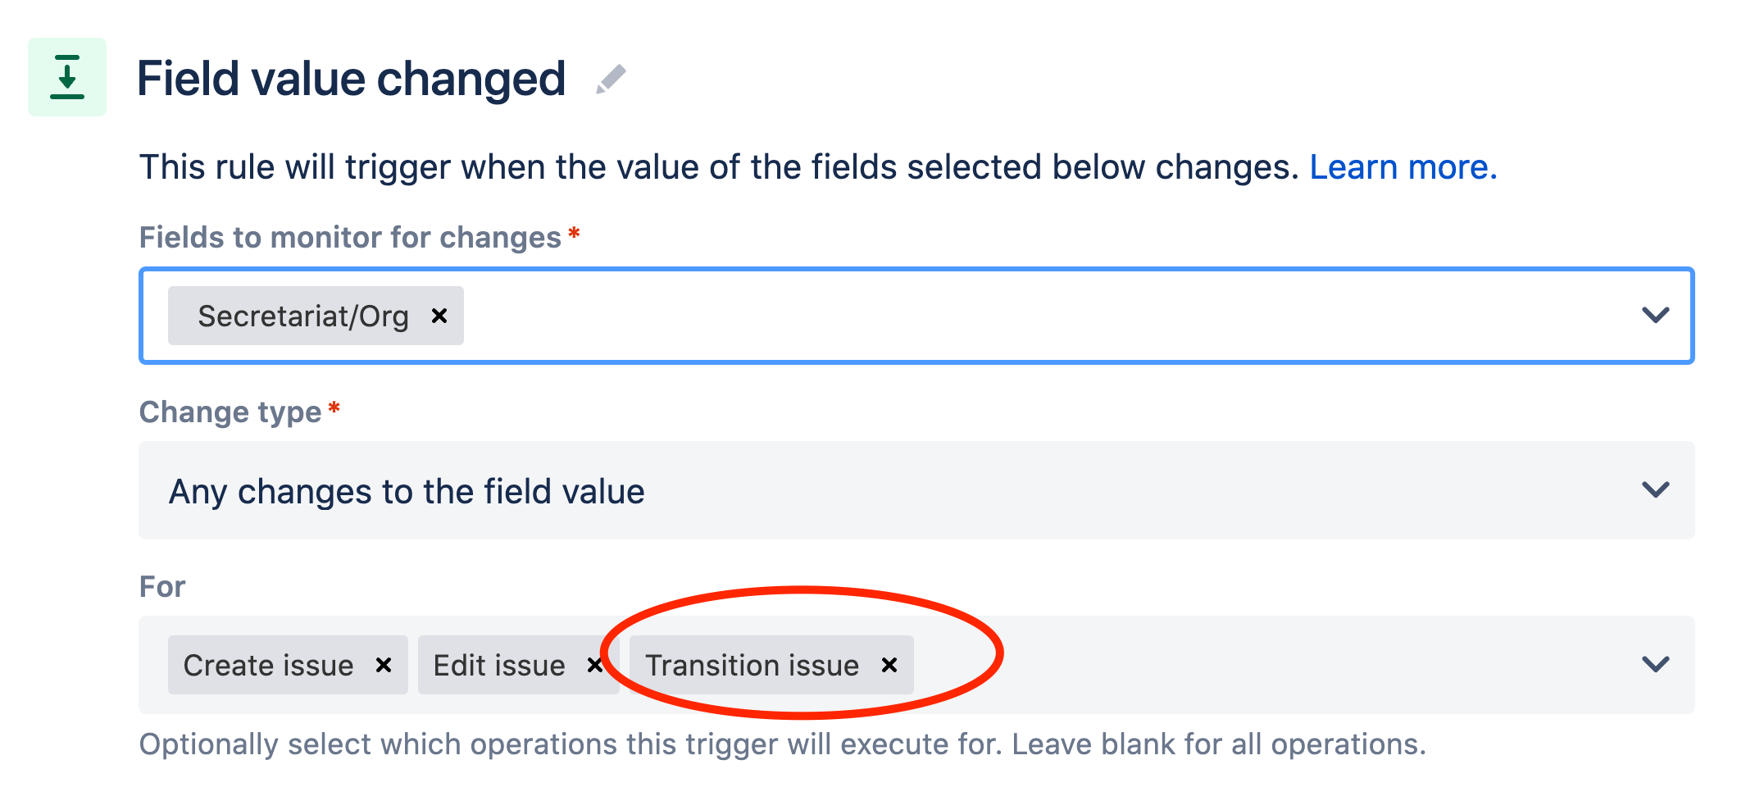Viewport: 1746px width, 810px height.
Task: Select the Transition issue chip inside the circle
Action: pyautogui.click(x=753, y=665)
